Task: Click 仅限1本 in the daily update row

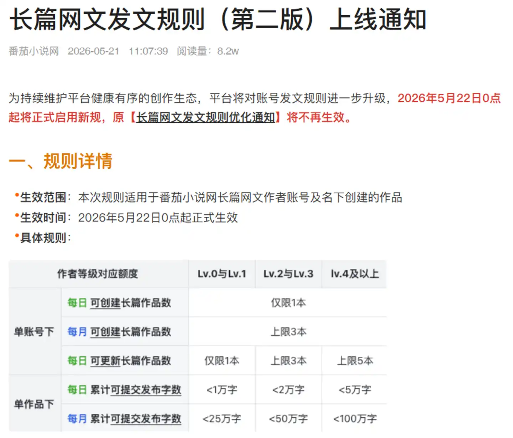Action: 222,361
